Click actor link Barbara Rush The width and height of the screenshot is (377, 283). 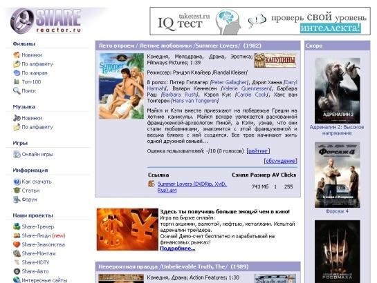pos(179,95)
